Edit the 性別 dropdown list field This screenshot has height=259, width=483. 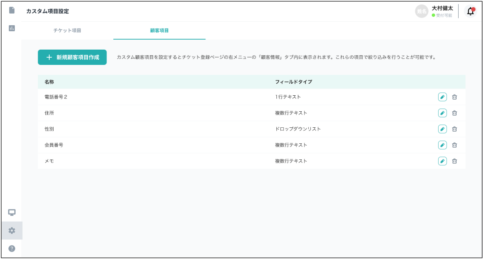click(442, 129)
